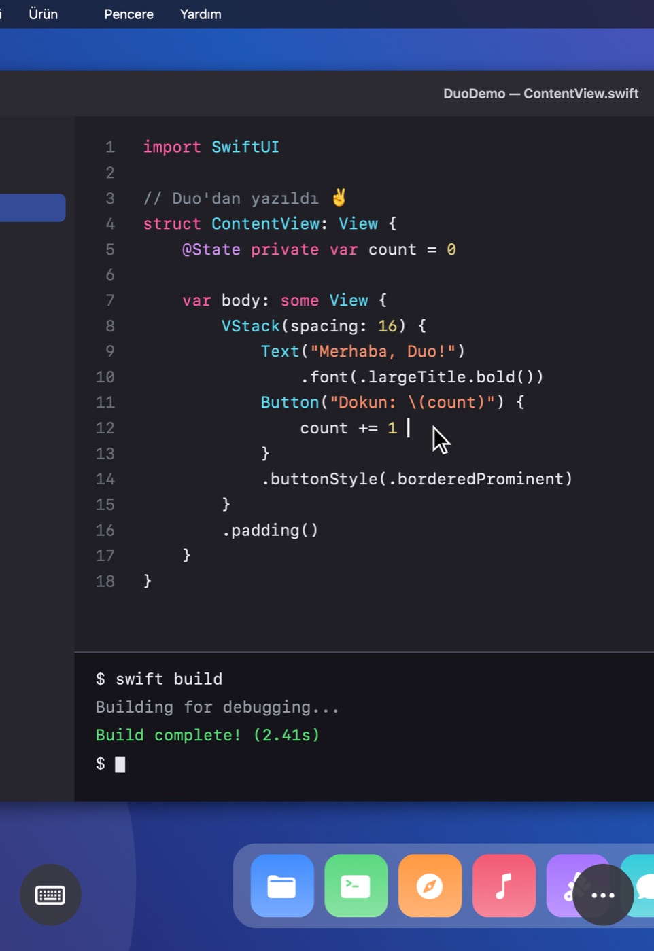
Task: Show the on-screen keyboard button
Action: click(50, 895)
